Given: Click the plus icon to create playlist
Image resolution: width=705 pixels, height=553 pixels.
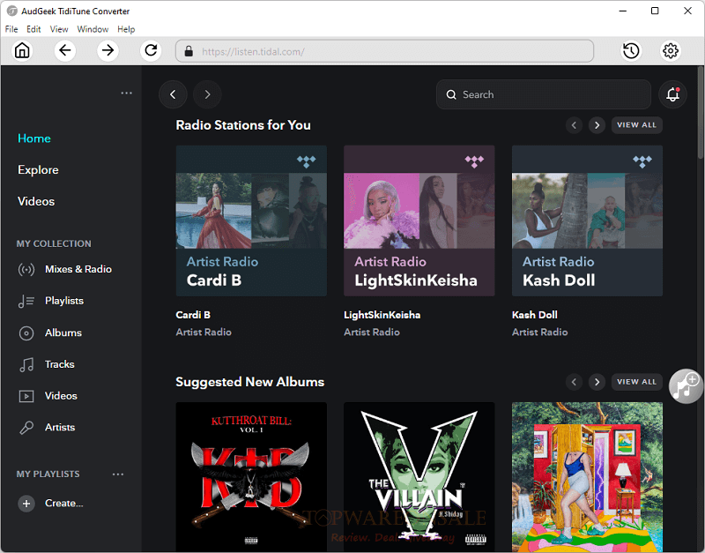Looking at the screenshot, I should (x=26, y=504).
